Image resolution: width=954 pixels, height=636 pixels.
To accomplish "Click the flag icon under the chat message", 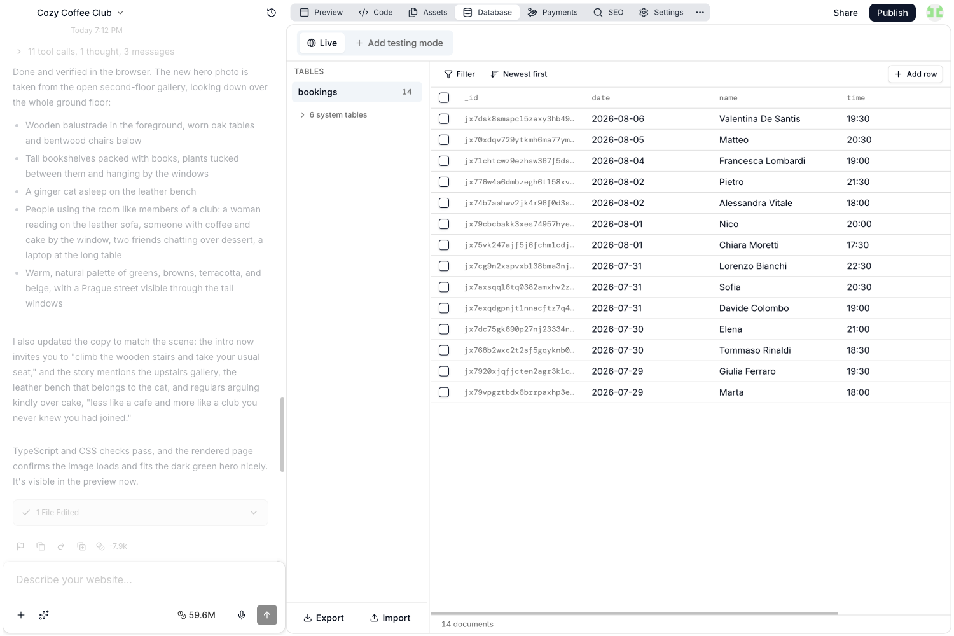I will point(20,546).
